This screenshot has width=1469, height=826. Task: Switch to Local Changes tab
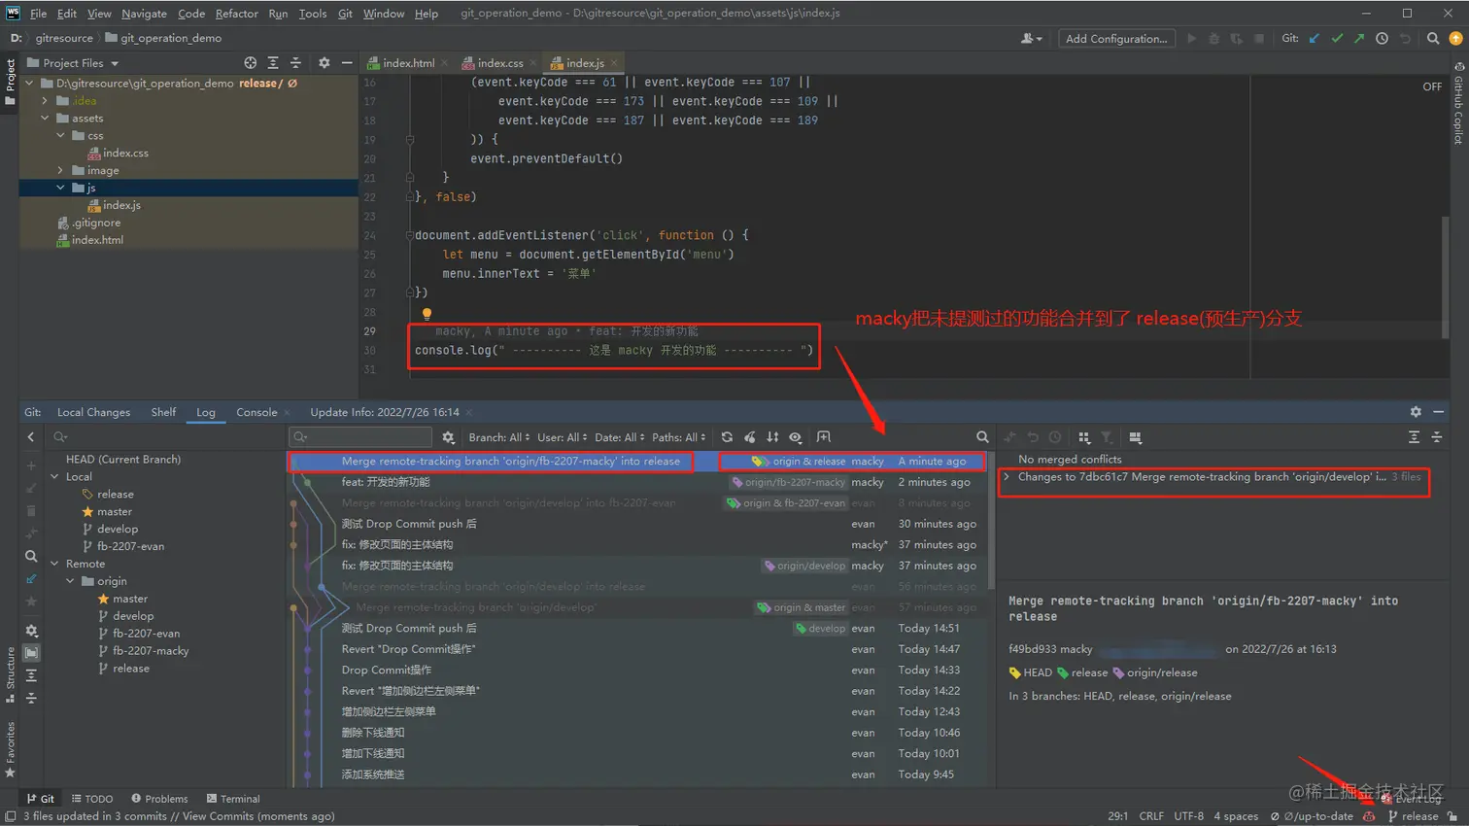[x=93, y=412]
